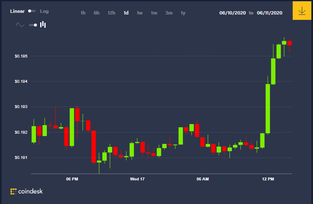Choose the Log scale label

coord(44,11)
